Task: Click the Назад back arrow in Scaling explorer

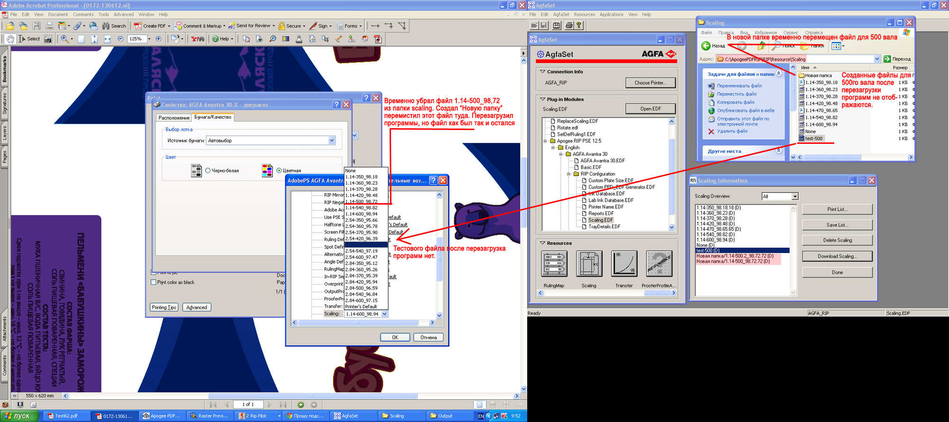Action: pos(706,46)
